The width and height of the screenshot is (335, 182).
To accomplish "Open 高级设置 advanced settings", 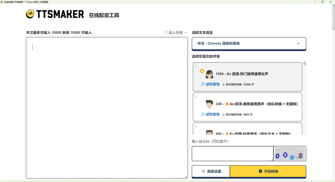I will [x=211, y=171].
